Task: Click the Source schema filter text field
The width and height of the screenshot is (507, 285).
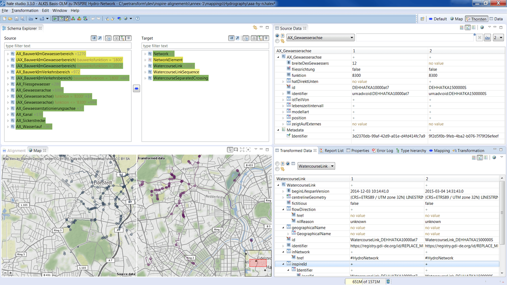Action: tap(68, 46)
